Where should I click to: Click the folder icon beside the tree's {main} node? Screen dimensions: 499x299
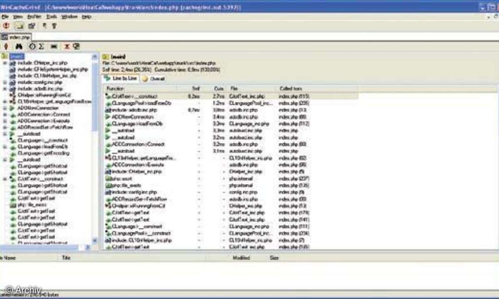[x=5, y=56]
